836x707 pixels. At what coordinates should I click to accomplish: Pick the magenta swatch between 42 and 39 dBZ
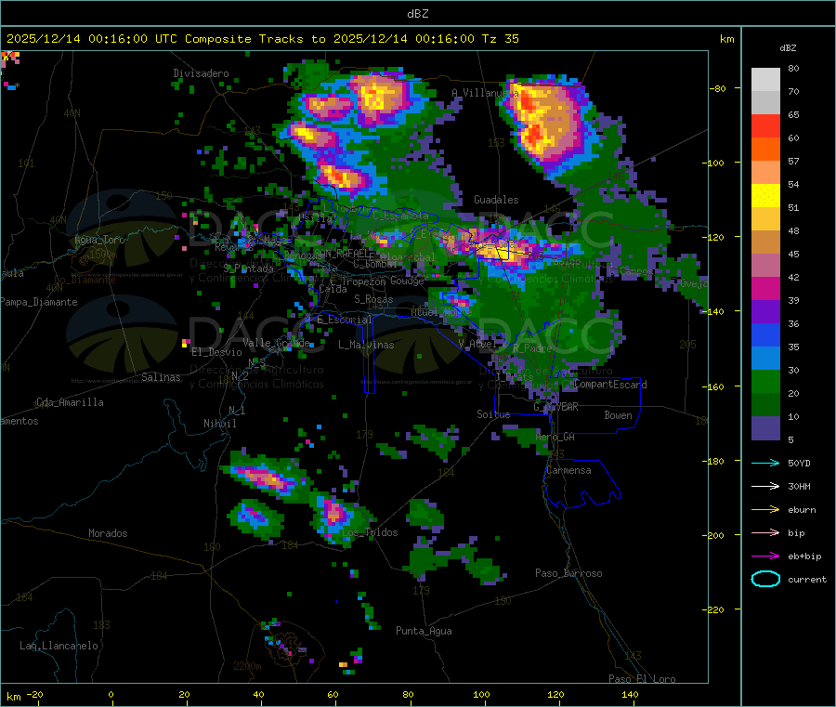click(765, 288)
